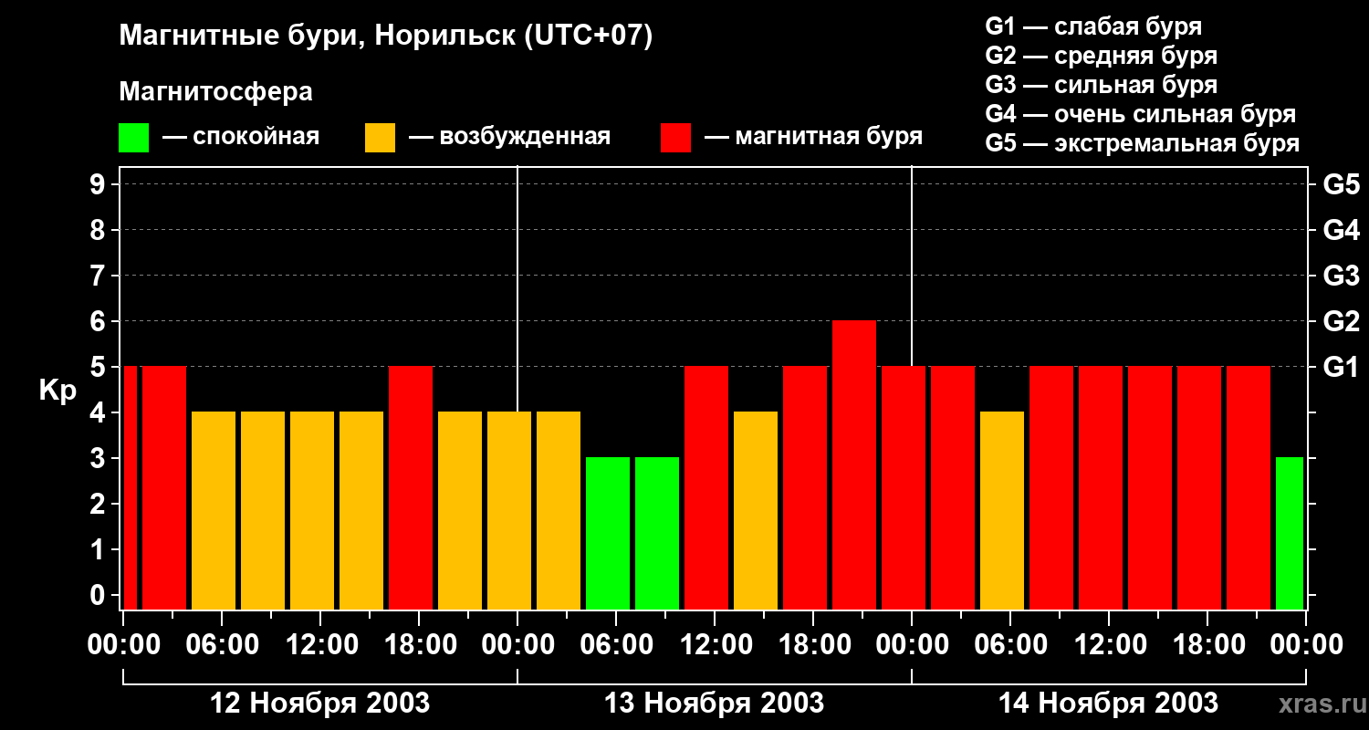The width and height of the screenshot is (1369, 730).
Task: Click the 'Магнитосфера' heading
Action: tap(215, 92)
